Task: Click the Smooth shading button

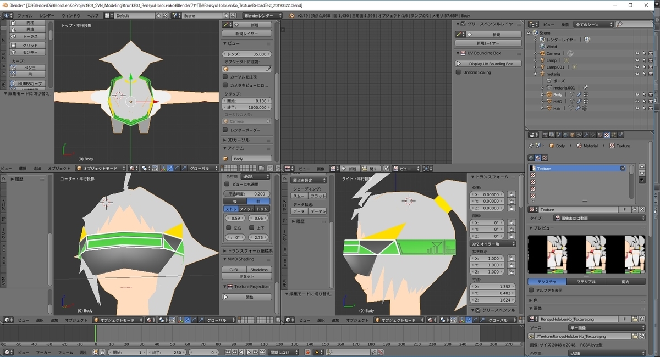Action: click(x=299, y=196)
